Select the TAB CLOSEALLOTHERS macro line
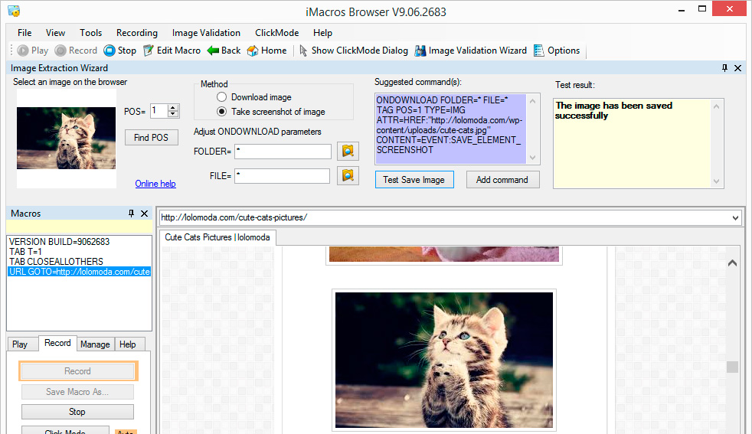 79,262
